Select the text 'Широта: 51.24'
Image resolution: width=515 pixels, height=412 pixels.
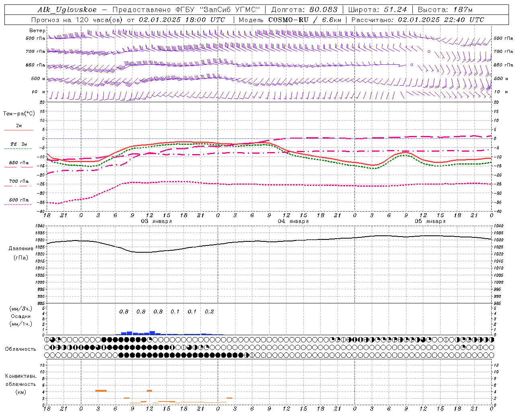point(377,10)
